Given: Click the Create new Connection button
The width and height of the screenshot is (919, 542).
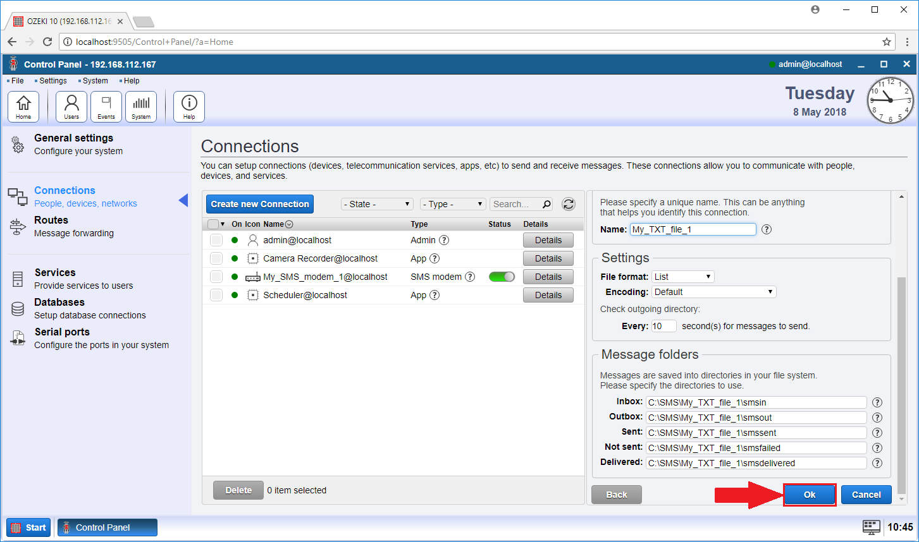Looking at the screenshot, I should coord(260,204).
